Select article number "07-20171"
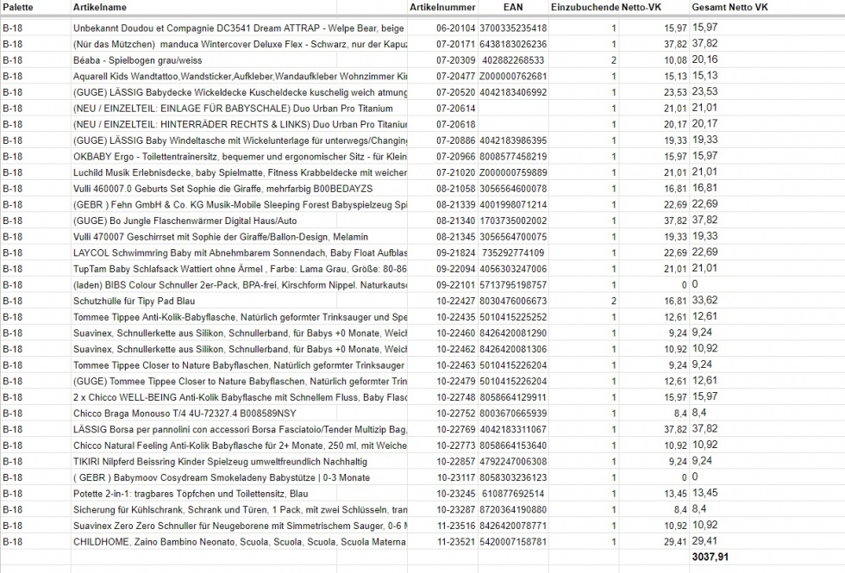The image size is (845, 573). point(456,44)
